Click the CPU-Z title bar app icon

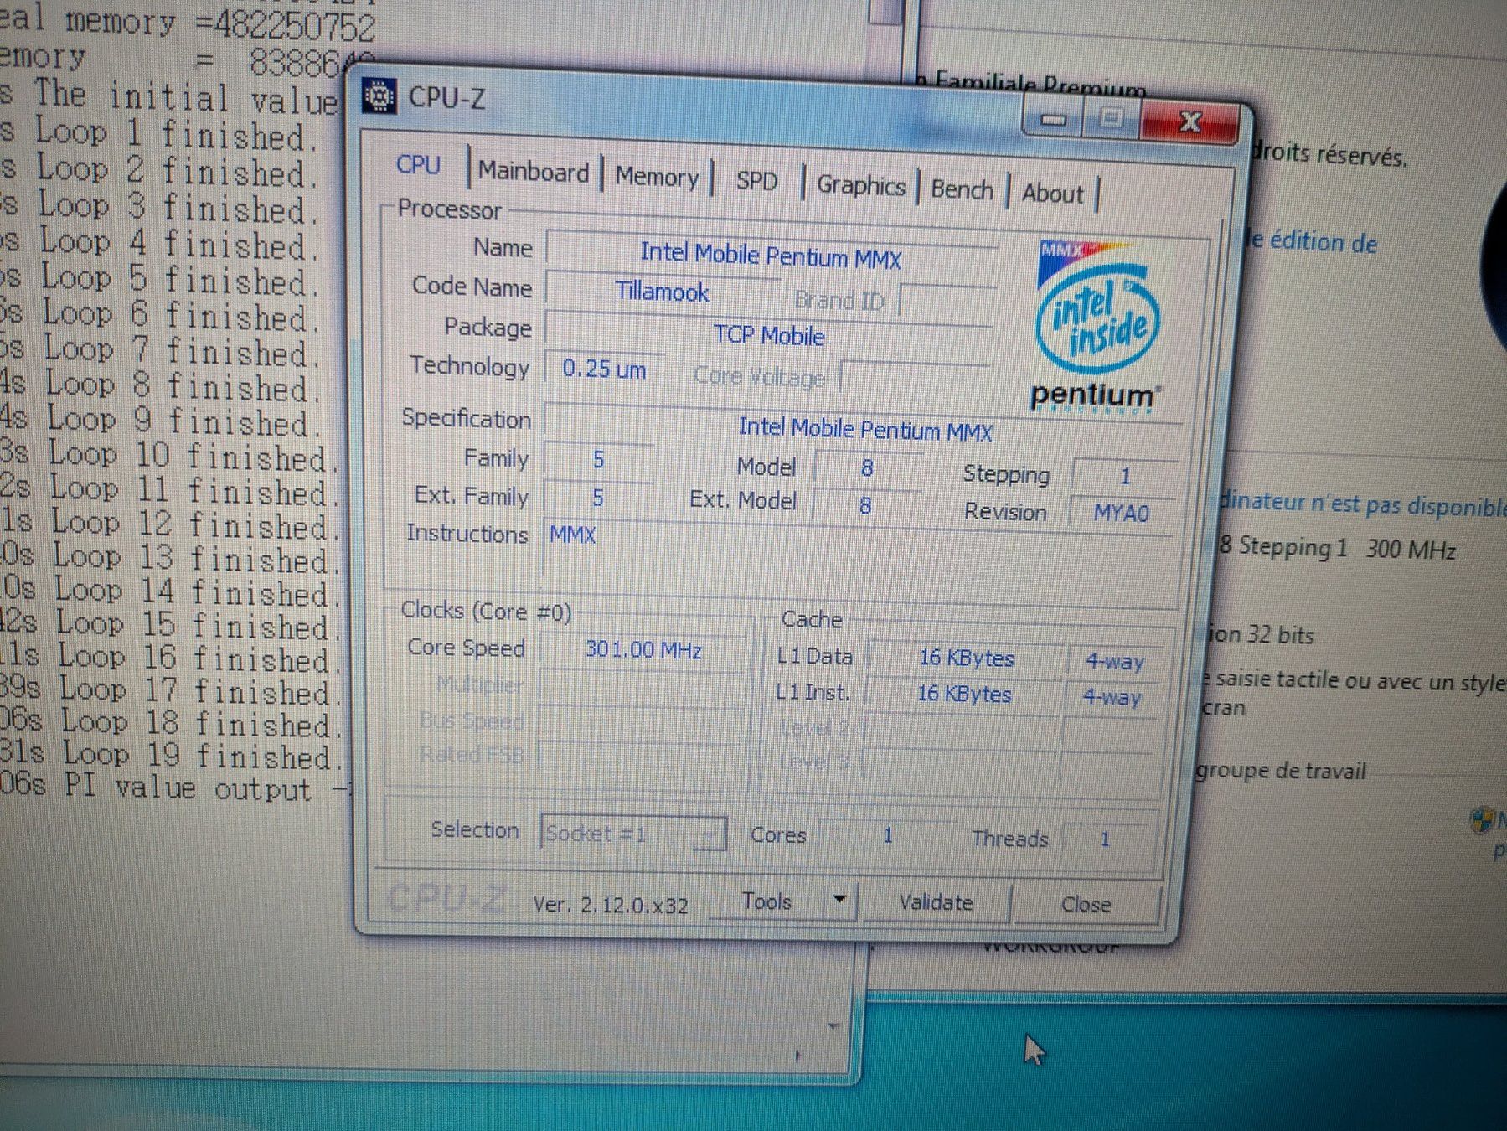click(x=379, y=96)
